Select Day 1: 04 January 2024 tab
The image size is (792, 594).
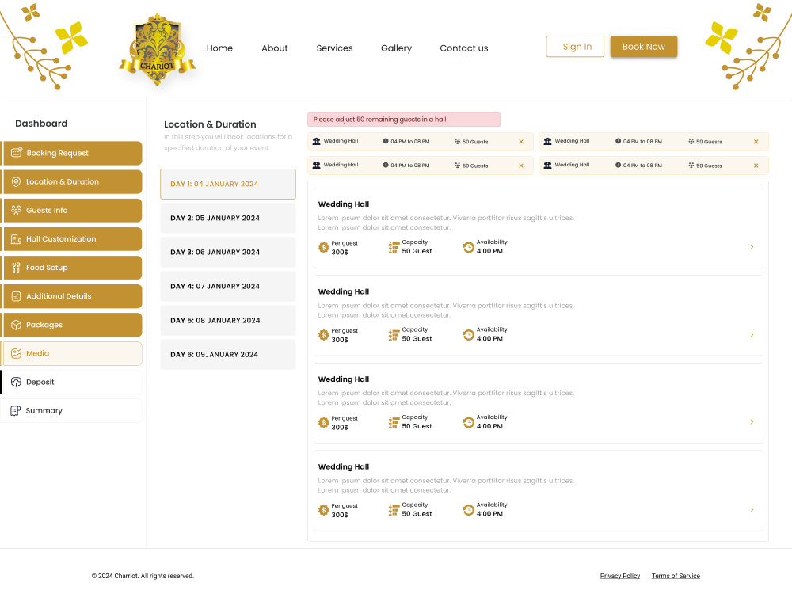[x=228, y=184]
